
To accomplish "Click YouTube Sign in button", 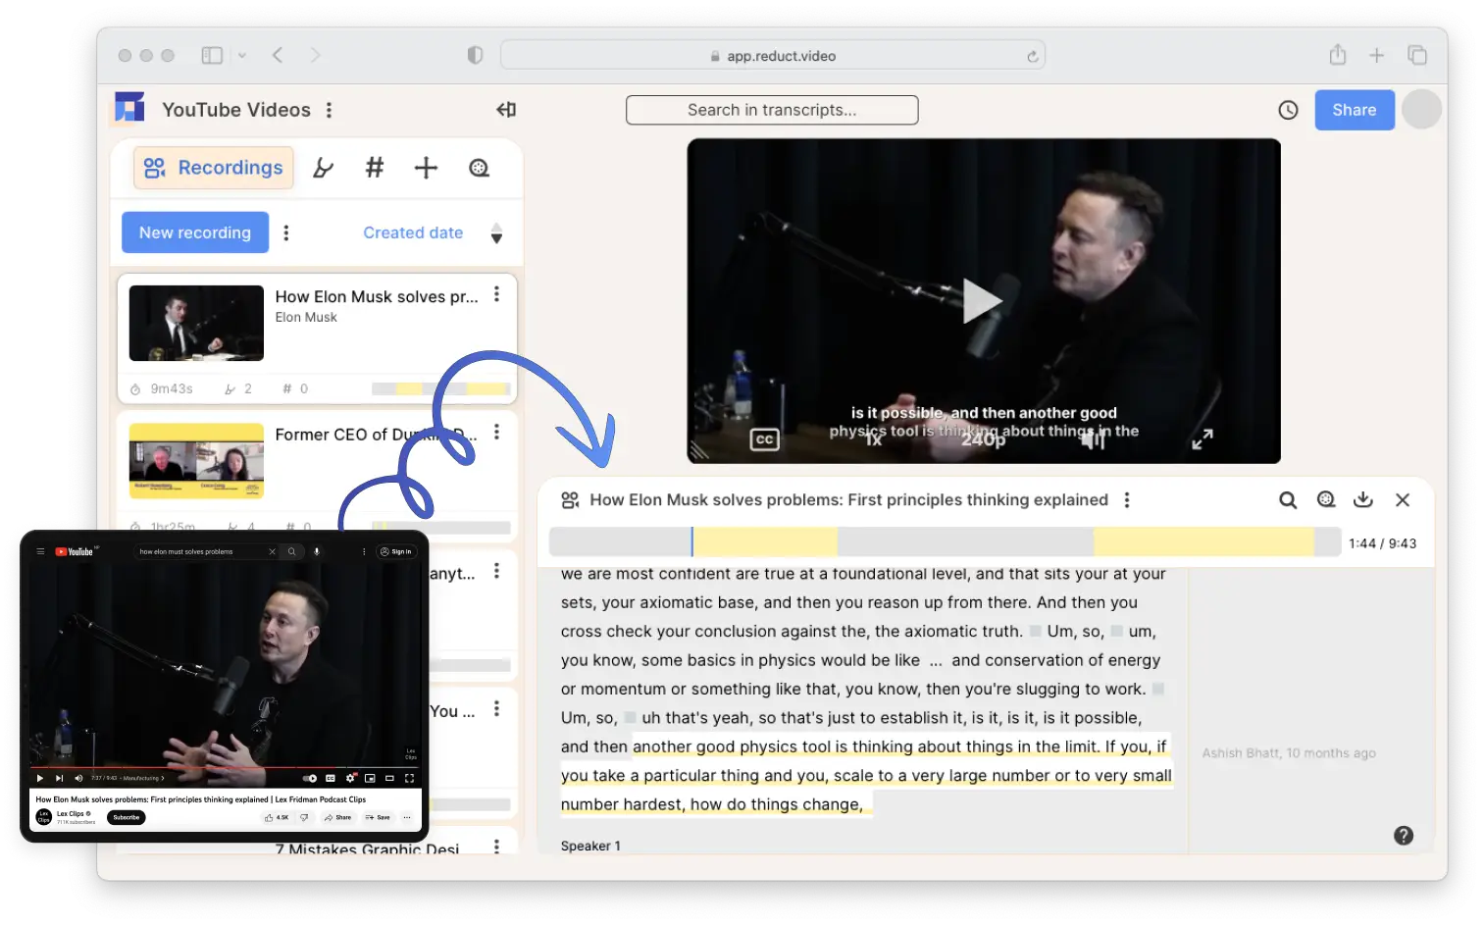I will (397, 551).
